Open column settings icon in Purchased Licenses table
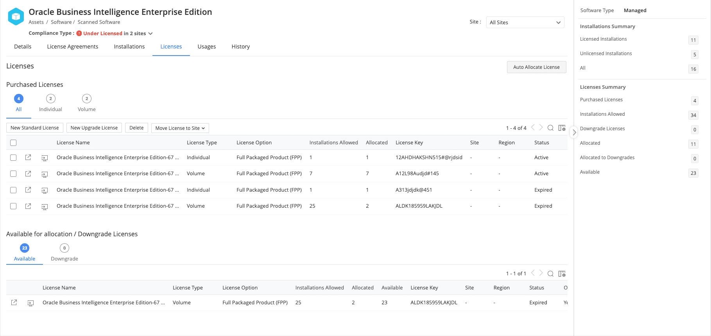The height and width of the screenshot is (336, 711). point(562,128)
